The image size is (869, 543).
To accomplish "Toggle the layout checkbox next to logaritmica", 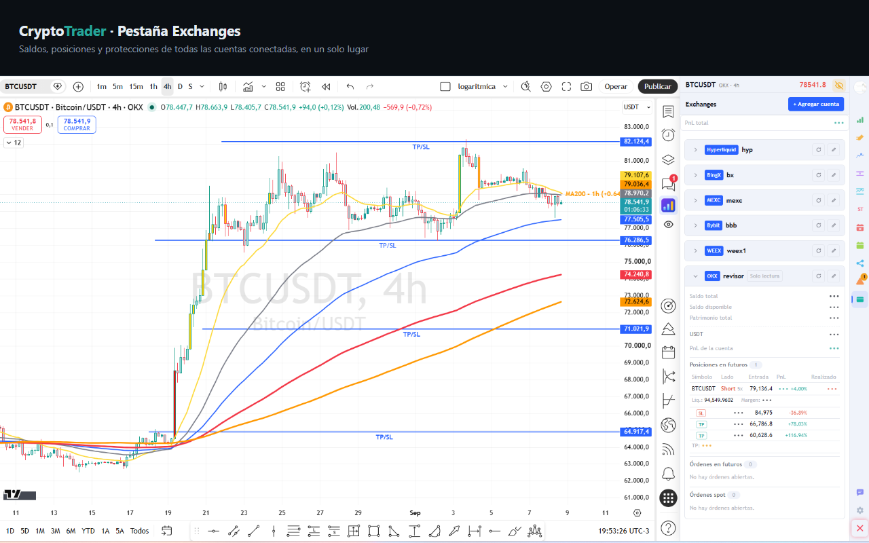I will point(445,86).
